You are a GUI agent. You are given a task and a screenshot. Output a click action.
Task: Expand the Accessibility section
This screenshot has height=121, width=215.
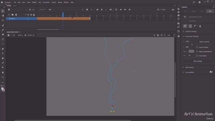click(183, 72)
